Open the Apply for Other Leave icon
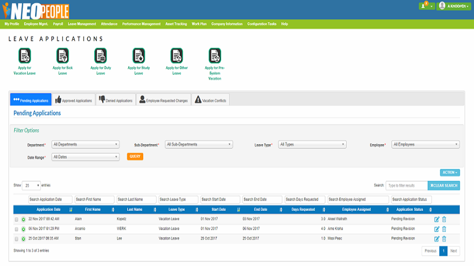Viewport: 474px width, 266px height. 176,55
